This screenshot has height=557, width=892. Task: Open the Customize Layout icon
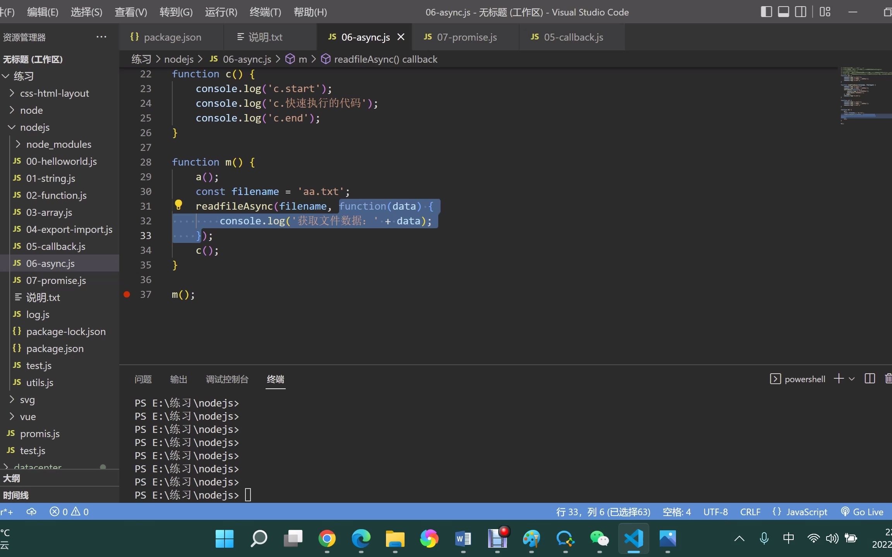point(825,12)
